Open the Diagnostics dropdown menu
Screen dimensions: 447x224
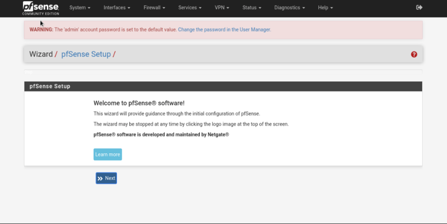coord(290,8)
